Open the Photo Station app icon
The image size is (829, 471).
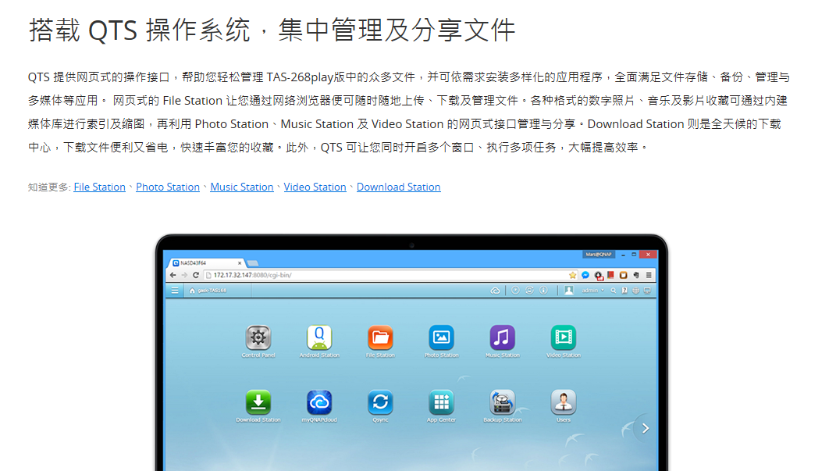[442, 337]
